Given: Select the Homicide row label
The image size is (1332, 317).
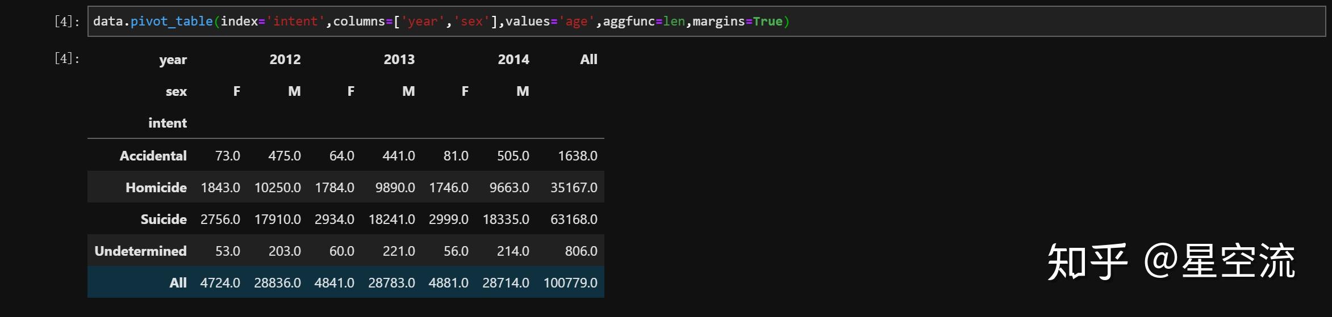Looking at the screenshot, I should click(156, 188).
